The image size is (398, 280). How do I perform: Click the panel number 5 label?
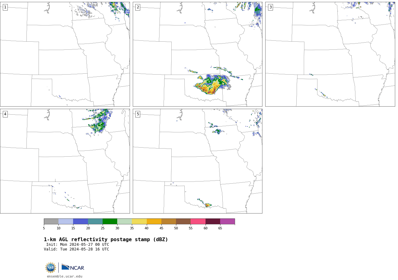(138, 114)
